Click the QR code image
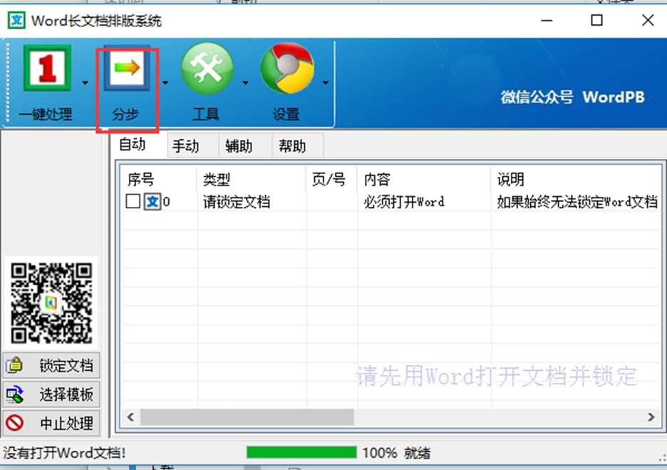 click(x=52, y=303)
